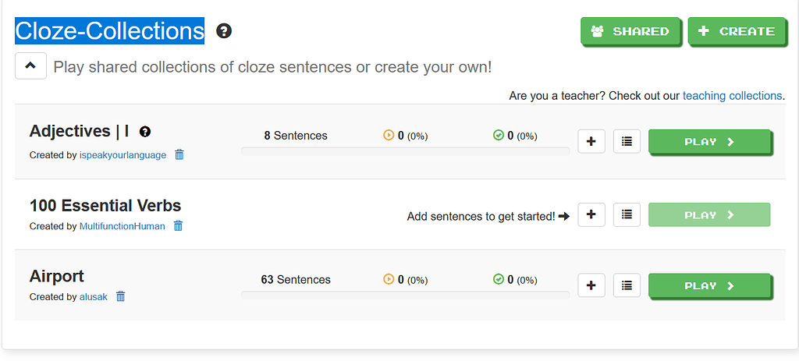The width and height of the screenshot is (799, 361).
Task: Click the plus icon in the Airport row
Action: [591, 285]
